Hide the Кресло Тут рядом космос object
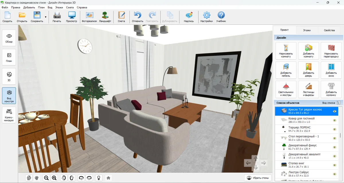Image resolution: width=344 pixels, height=183 pixels. click(335, 111)
